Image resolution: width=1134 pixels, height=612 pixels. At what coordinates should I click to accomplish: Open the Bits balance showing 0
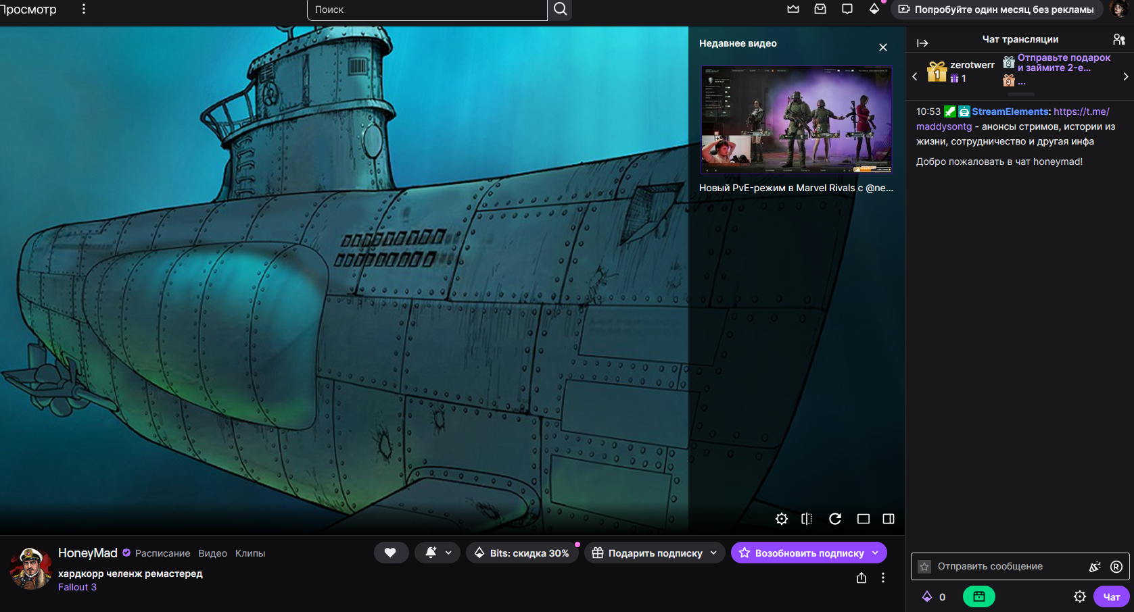934,596
